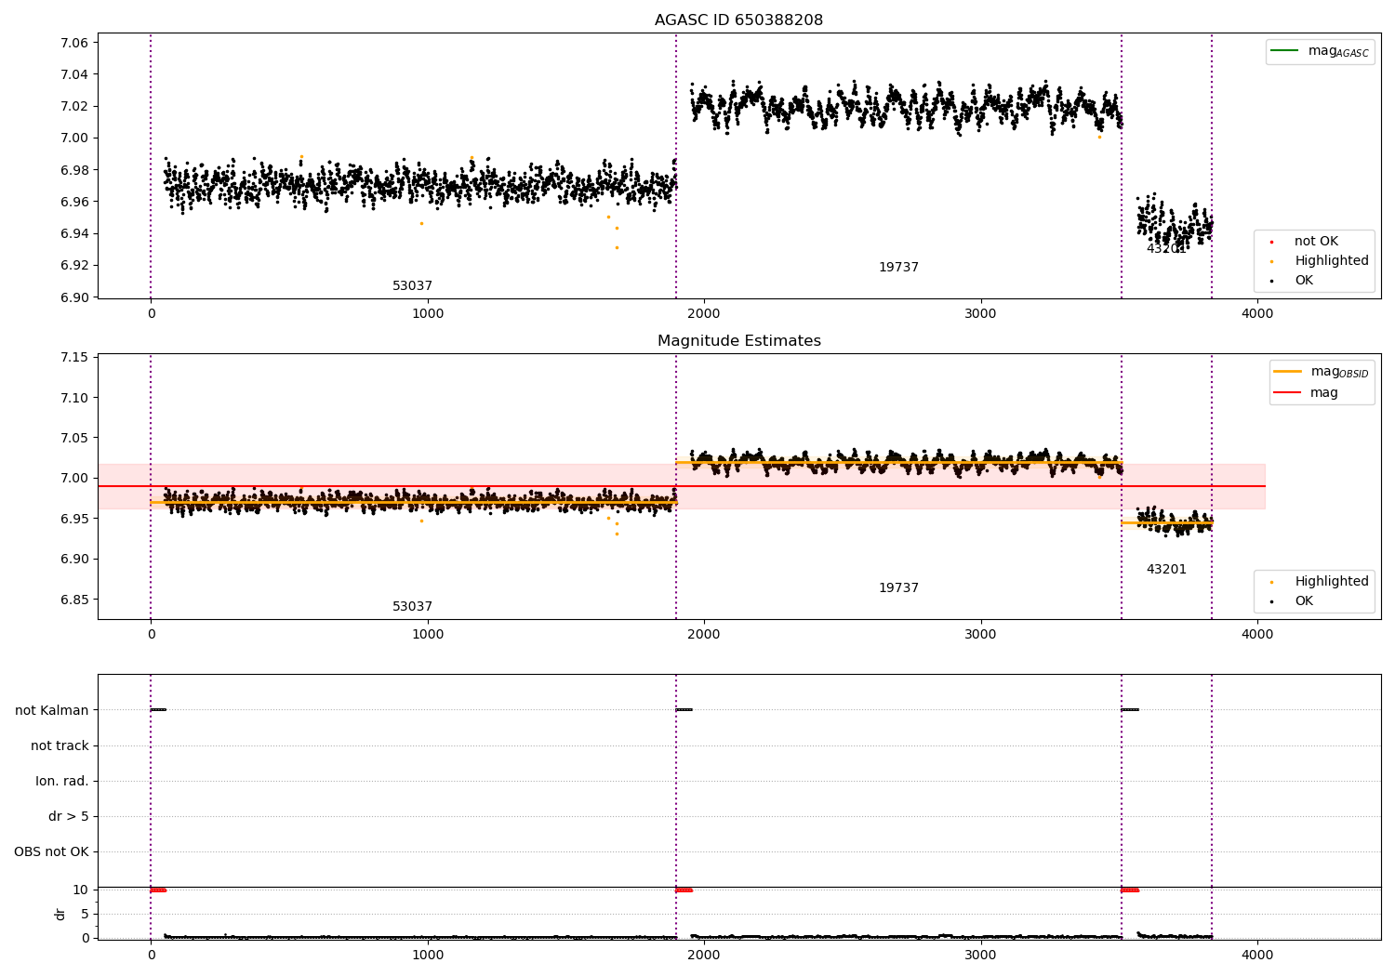The height and width of the screenshot is (976, 1395).
Task: Click 'OK' legend entry in Magnitude Estimates plot
Action: tap(1292, 600)
